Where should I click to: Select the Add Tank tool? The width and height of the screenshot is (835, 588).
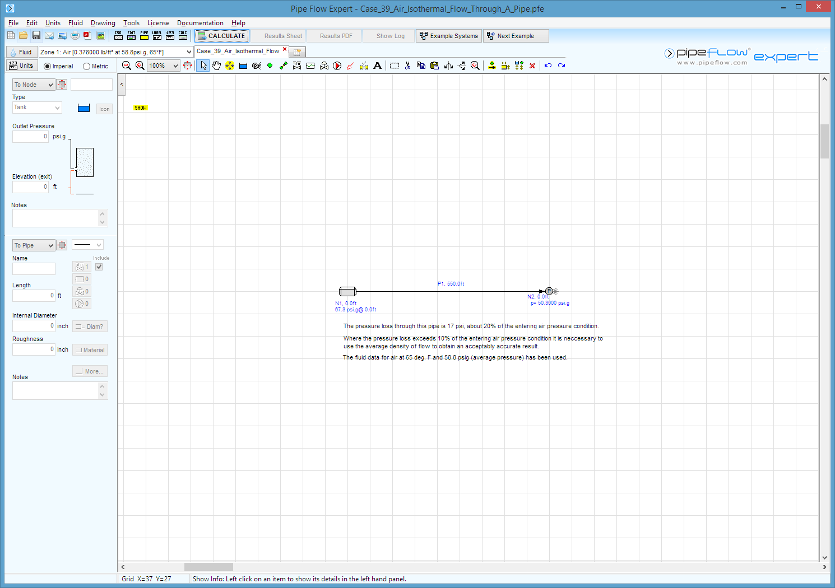pos(243,66)
